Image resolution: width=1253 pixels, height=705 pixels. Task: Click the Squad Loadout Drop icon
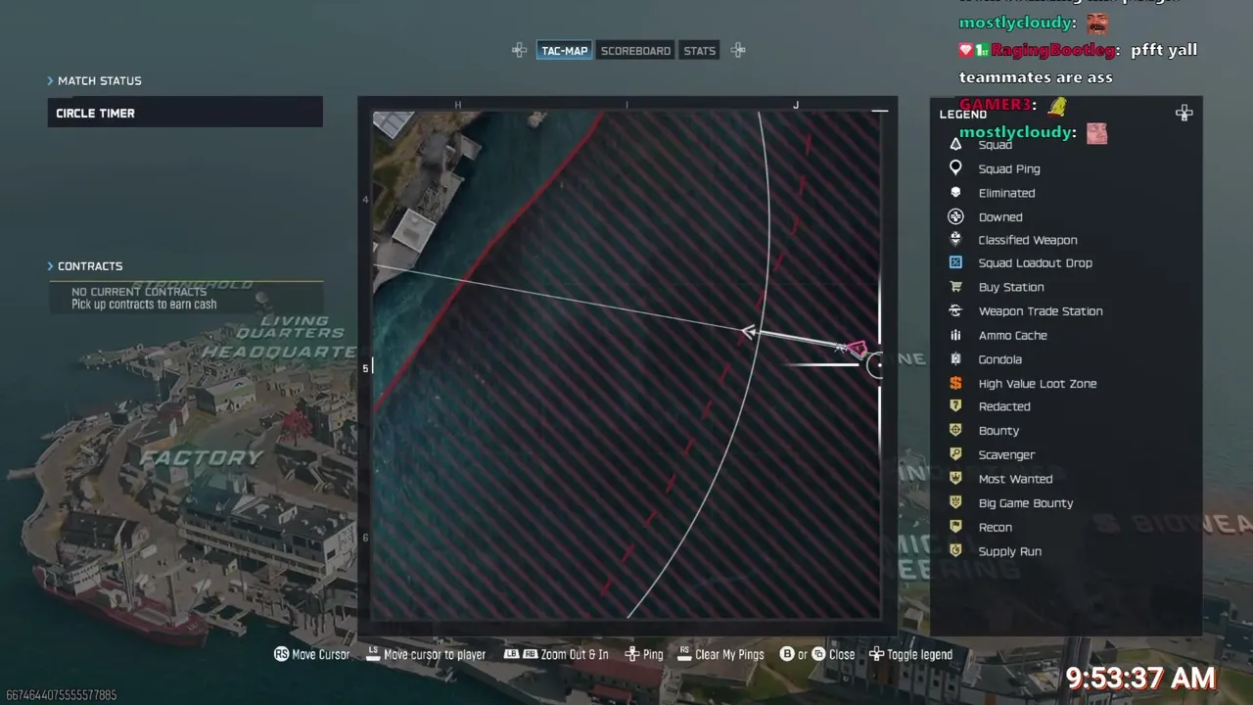point(955,262)
